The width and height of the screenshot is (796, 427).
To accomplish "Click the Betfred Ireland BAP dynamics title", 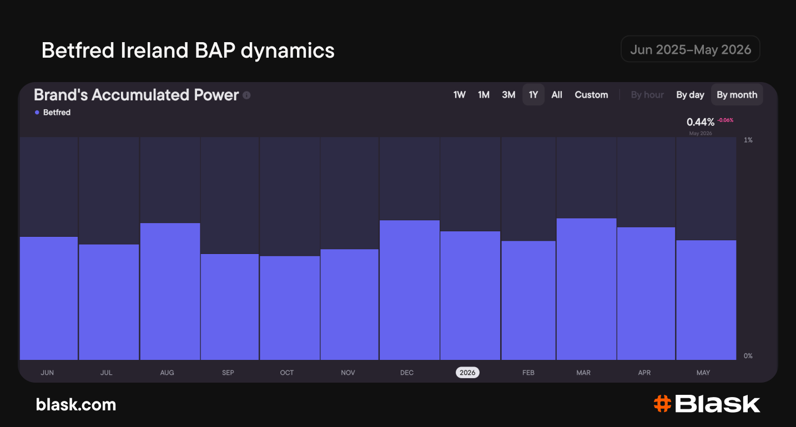I will (x=188, y=50).
